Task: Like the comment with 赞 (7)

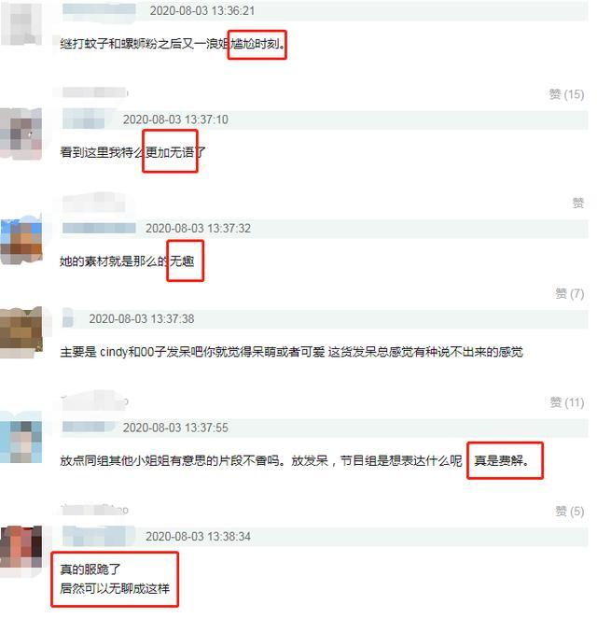Action: pyautogui.click(x=570, y=293)
